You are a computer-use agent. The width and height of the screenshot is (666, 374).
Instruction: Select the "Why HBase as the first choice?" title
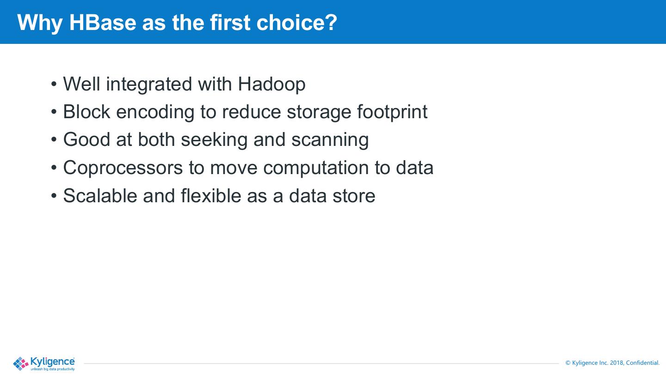pyautogui.click(x=177, y=22)
